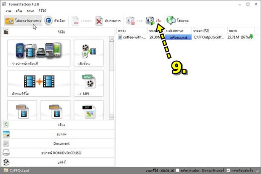The image size is (261, 174).
Task: Click the elapsed time 00:01:16 text
Action: [160, 171]
